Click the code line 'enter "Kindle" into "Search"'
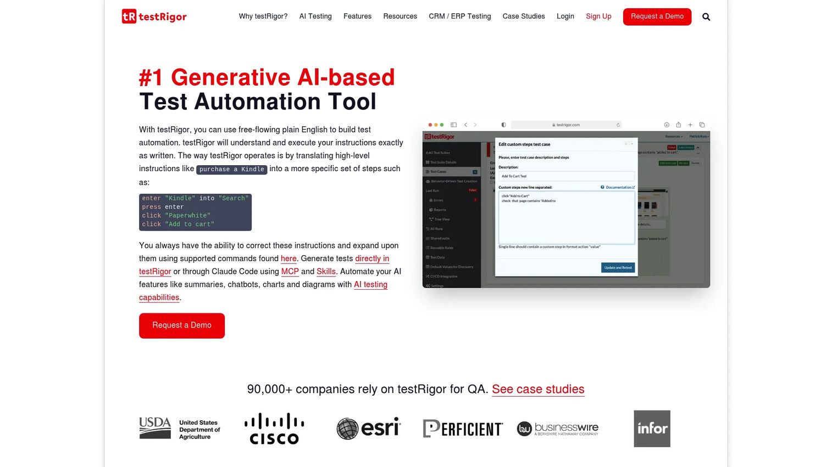This screenshot has height=467, width=832. coord(195,198)
